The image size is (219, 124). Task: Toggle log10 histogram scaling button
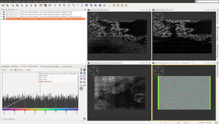(x=81, y=85)
